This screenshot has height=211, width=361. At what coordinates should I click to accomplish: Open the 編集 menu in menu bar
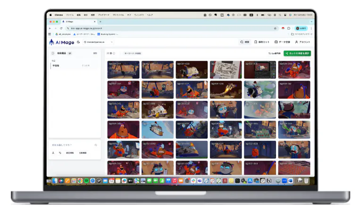tap(79, 15)
